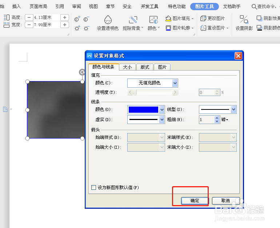280x228 pixels.
Task: Click the blue line color swatch
Action: (x=143, y=109)
